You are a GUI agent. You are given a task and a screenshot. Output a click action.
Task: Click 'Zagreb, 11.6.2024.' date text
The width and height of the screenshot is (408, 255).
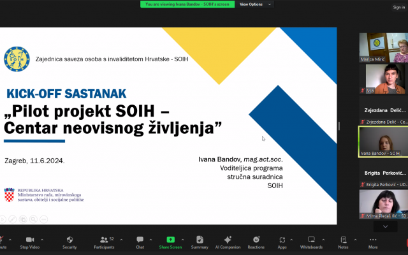(34, 161)
